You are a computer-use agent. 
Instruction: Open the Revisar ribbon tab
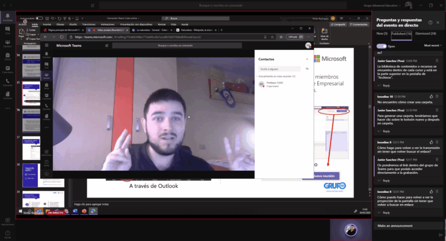pos(161,24)
